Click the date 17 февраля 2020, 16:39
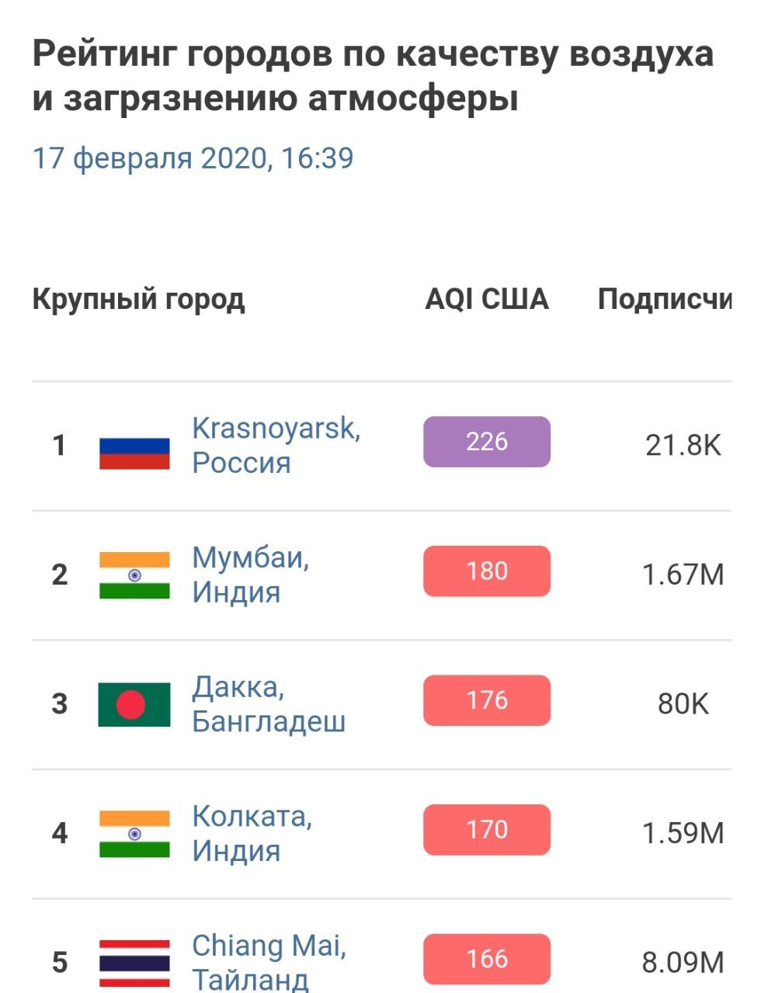This screenshot has width=761, height=993. 193,158
